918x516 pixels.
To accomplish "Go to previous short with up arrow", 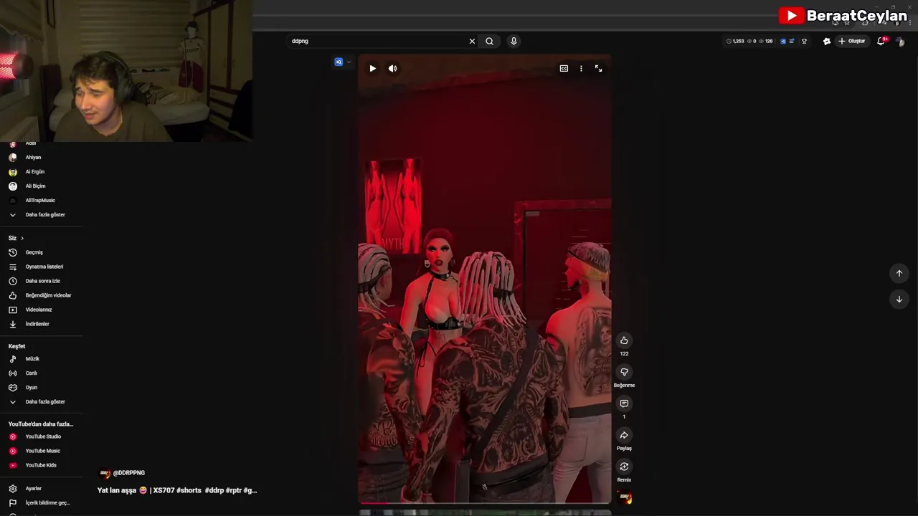I will tap(899, 273).
